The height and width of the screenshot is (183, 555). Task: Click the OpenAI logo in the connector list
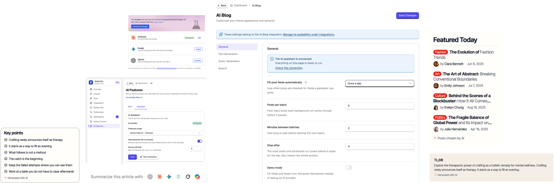click(x=133, y=60)
